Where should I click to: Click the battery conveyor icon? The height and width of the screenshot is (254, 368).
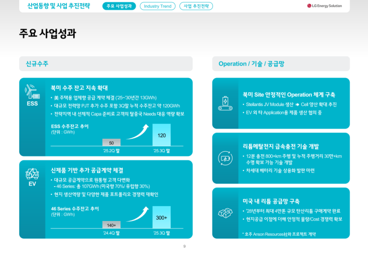click(x=227, y=102)
